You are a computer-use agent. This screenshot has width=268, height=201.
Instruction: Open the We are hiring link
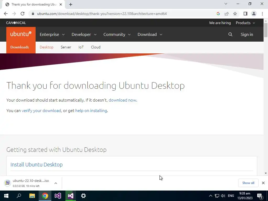(x=220, y=23)
